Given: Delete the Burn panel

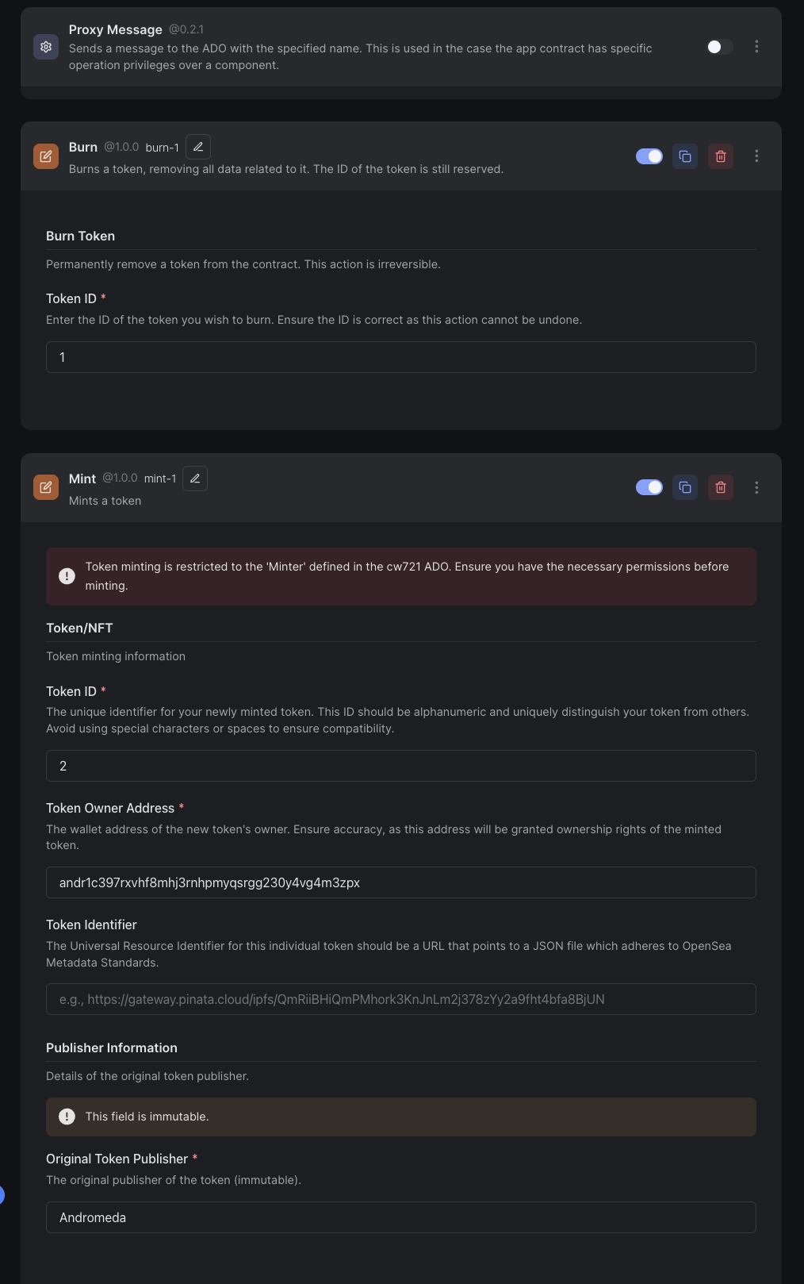Looking at the screenshot, I should (x=721, y=156).
